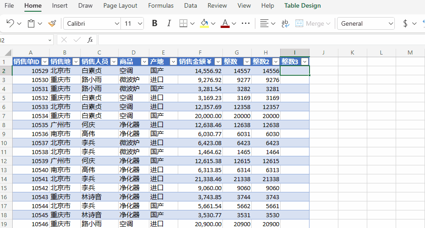Open filter for 产地 column
Screen dimensions: 425x228
pyautogui.click(x=173, y=62)
